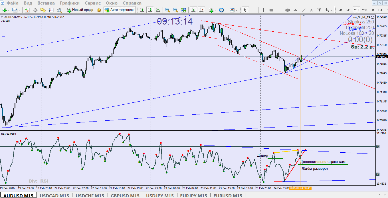Expand the profiles dropdown arrow
The height and width of the screenshot is (198, 388).
pyautogui.click(x=19, y=10)
